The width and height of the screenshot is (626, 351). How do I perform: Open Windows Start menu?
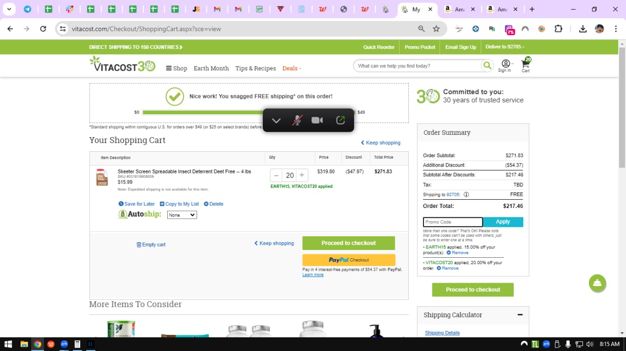[x=8, y=344]
